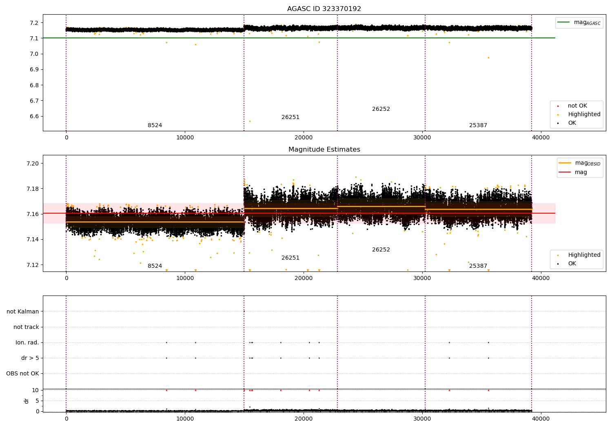Click the '7.16' y-axis tick label

point(33,214)
